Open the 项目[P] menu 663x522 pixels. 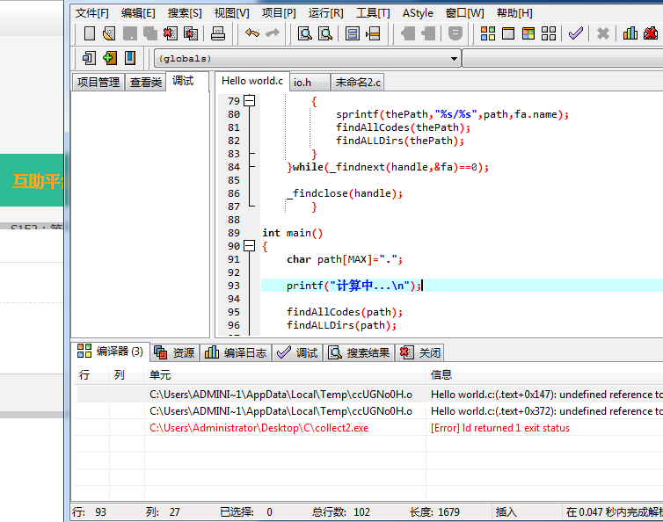pyautogui.click(x=279, y=13)
